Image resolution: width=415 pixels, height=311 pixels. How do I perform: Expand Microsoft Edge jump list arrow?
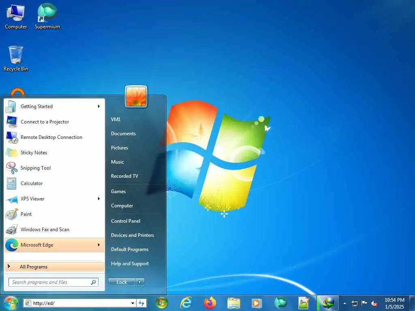coord(99,245)
